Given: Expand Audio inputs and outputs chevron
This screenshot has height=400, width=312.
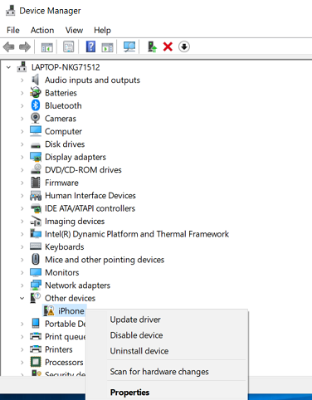Looking at the screenshot, I should point(22,80).
